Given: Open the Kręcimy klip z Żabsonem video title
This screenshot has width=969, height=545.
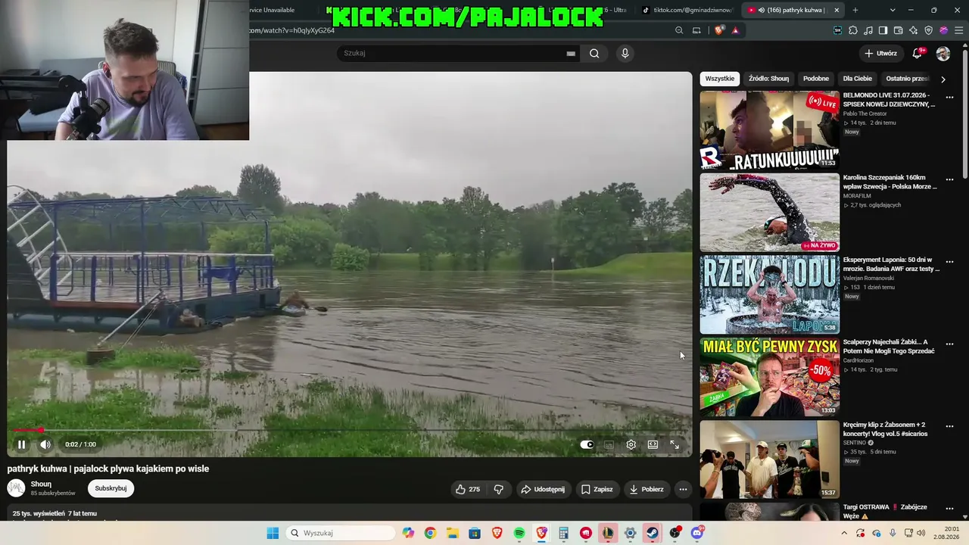Looking at the screenshot, I should pyautogui.click(x=886, y=429).
